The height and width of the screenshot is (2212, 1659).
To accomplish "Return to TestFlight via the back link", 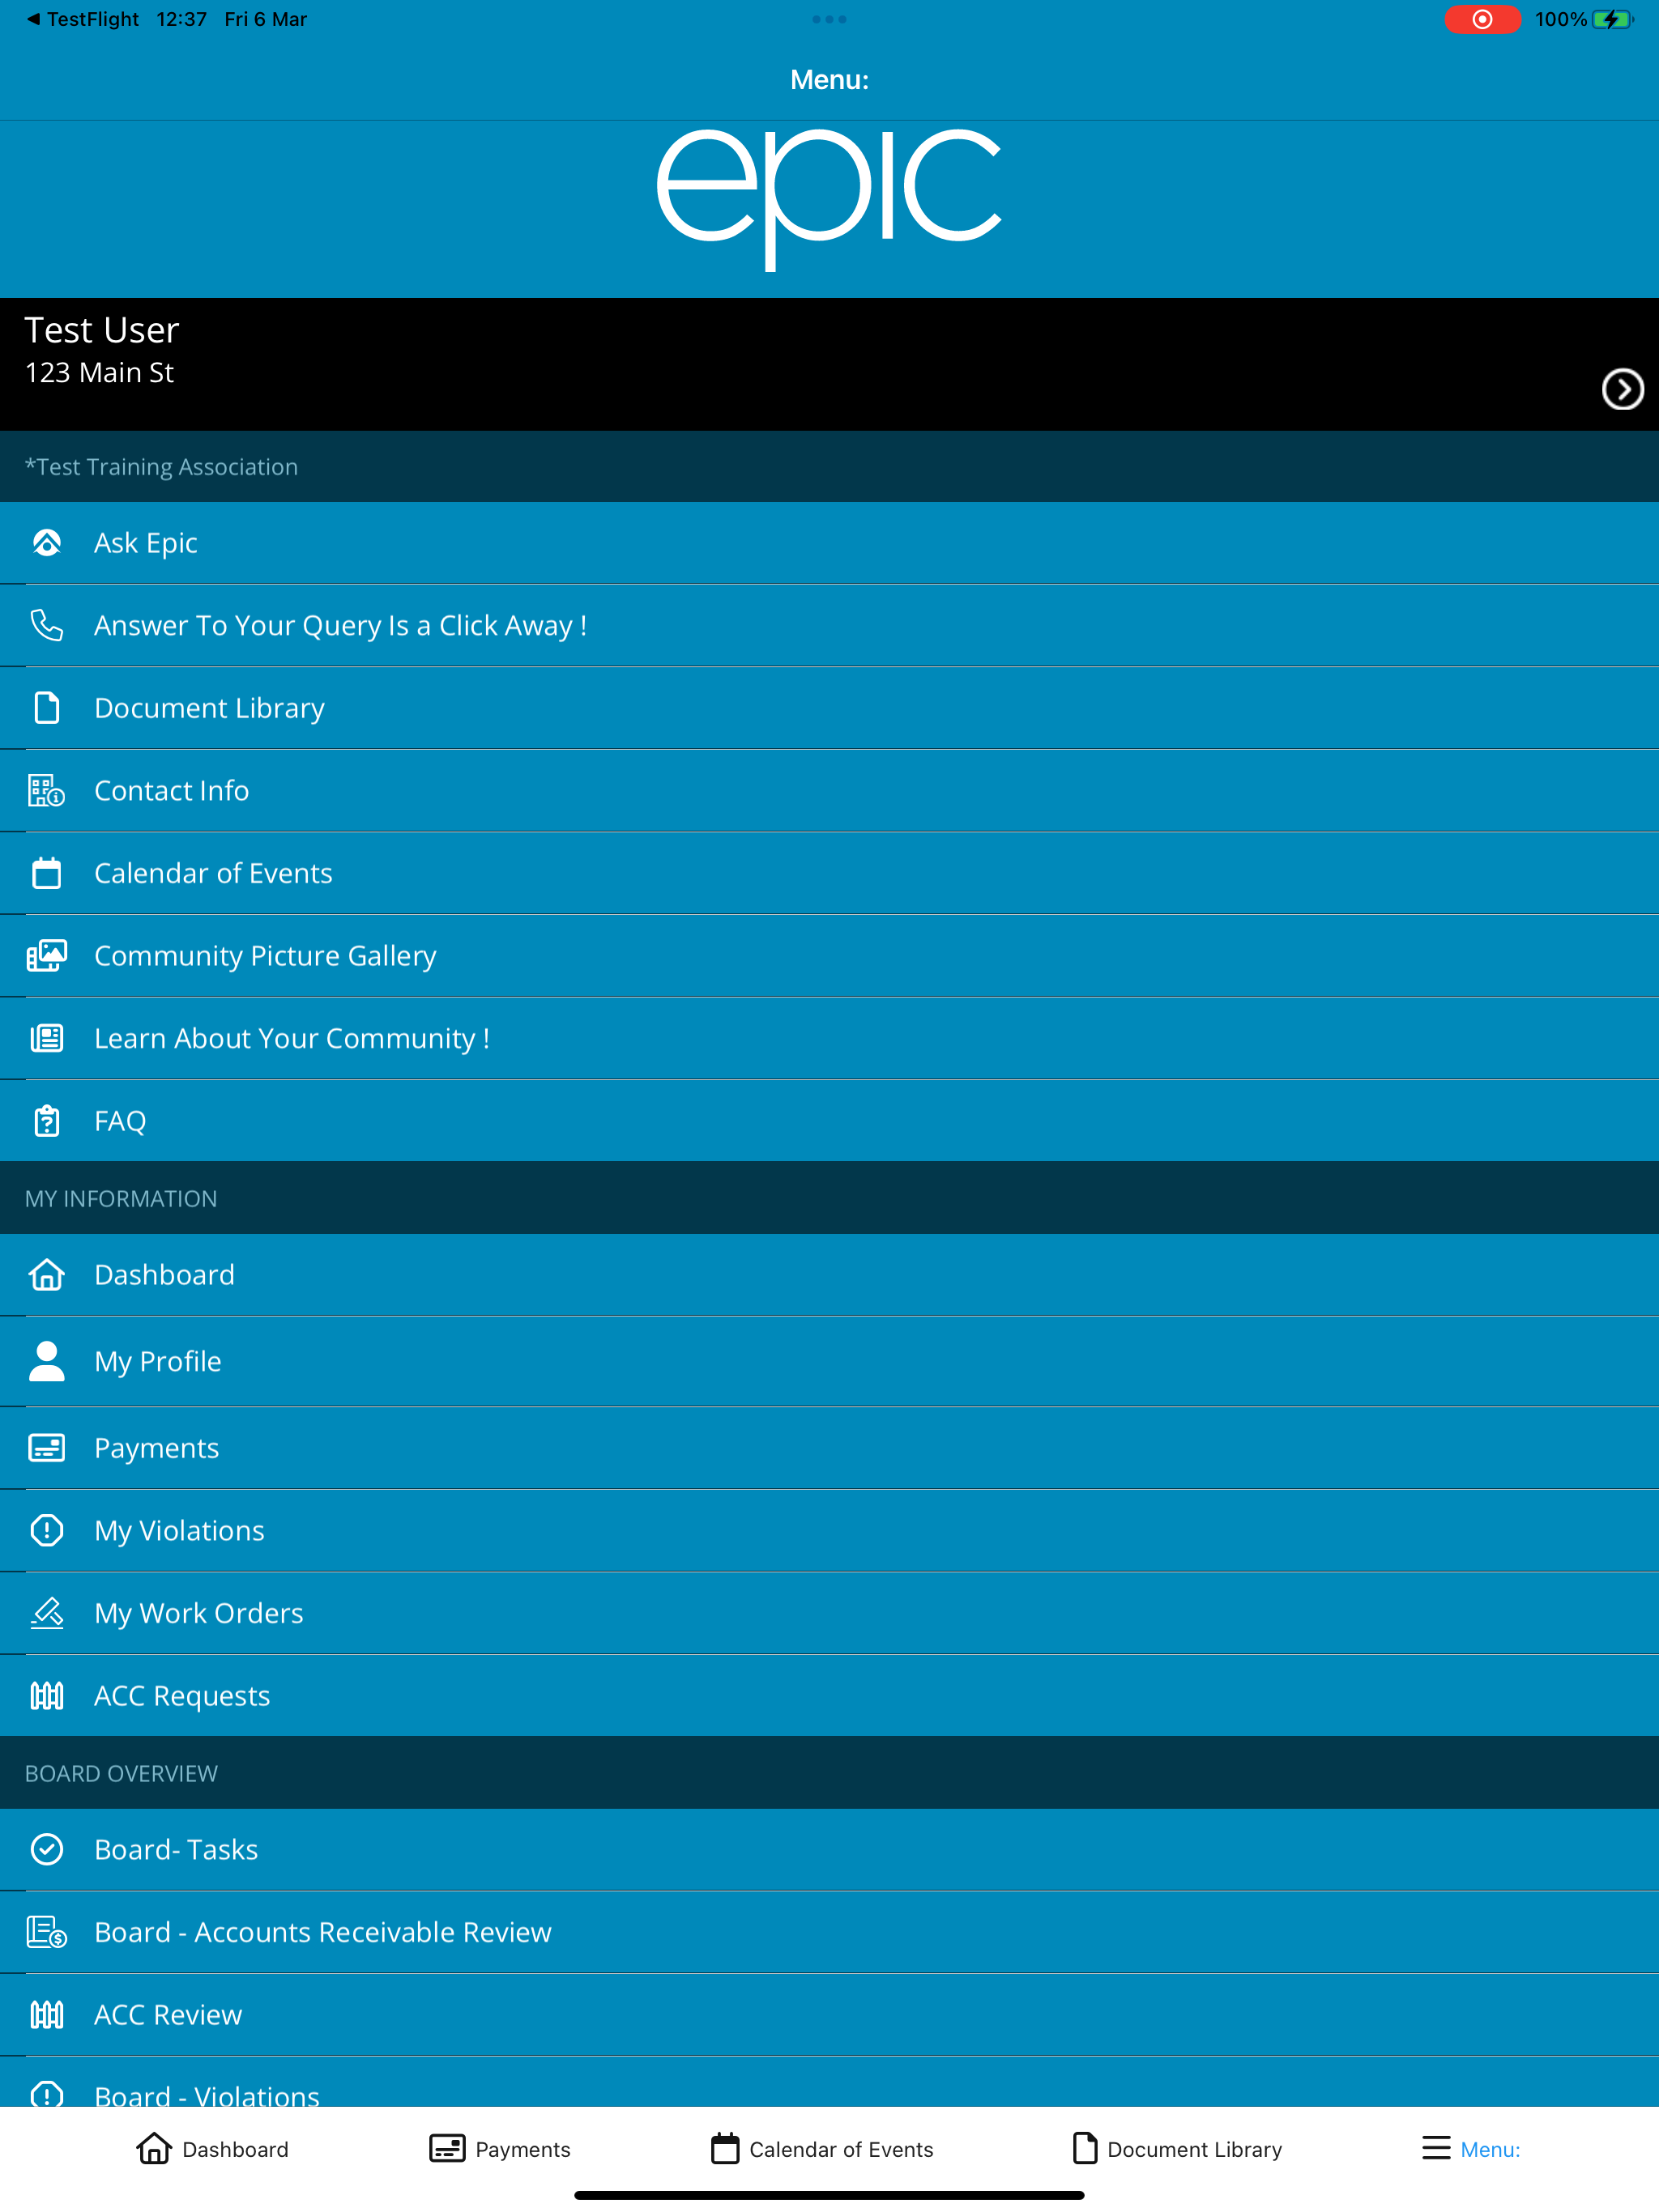I will (82, 19).
